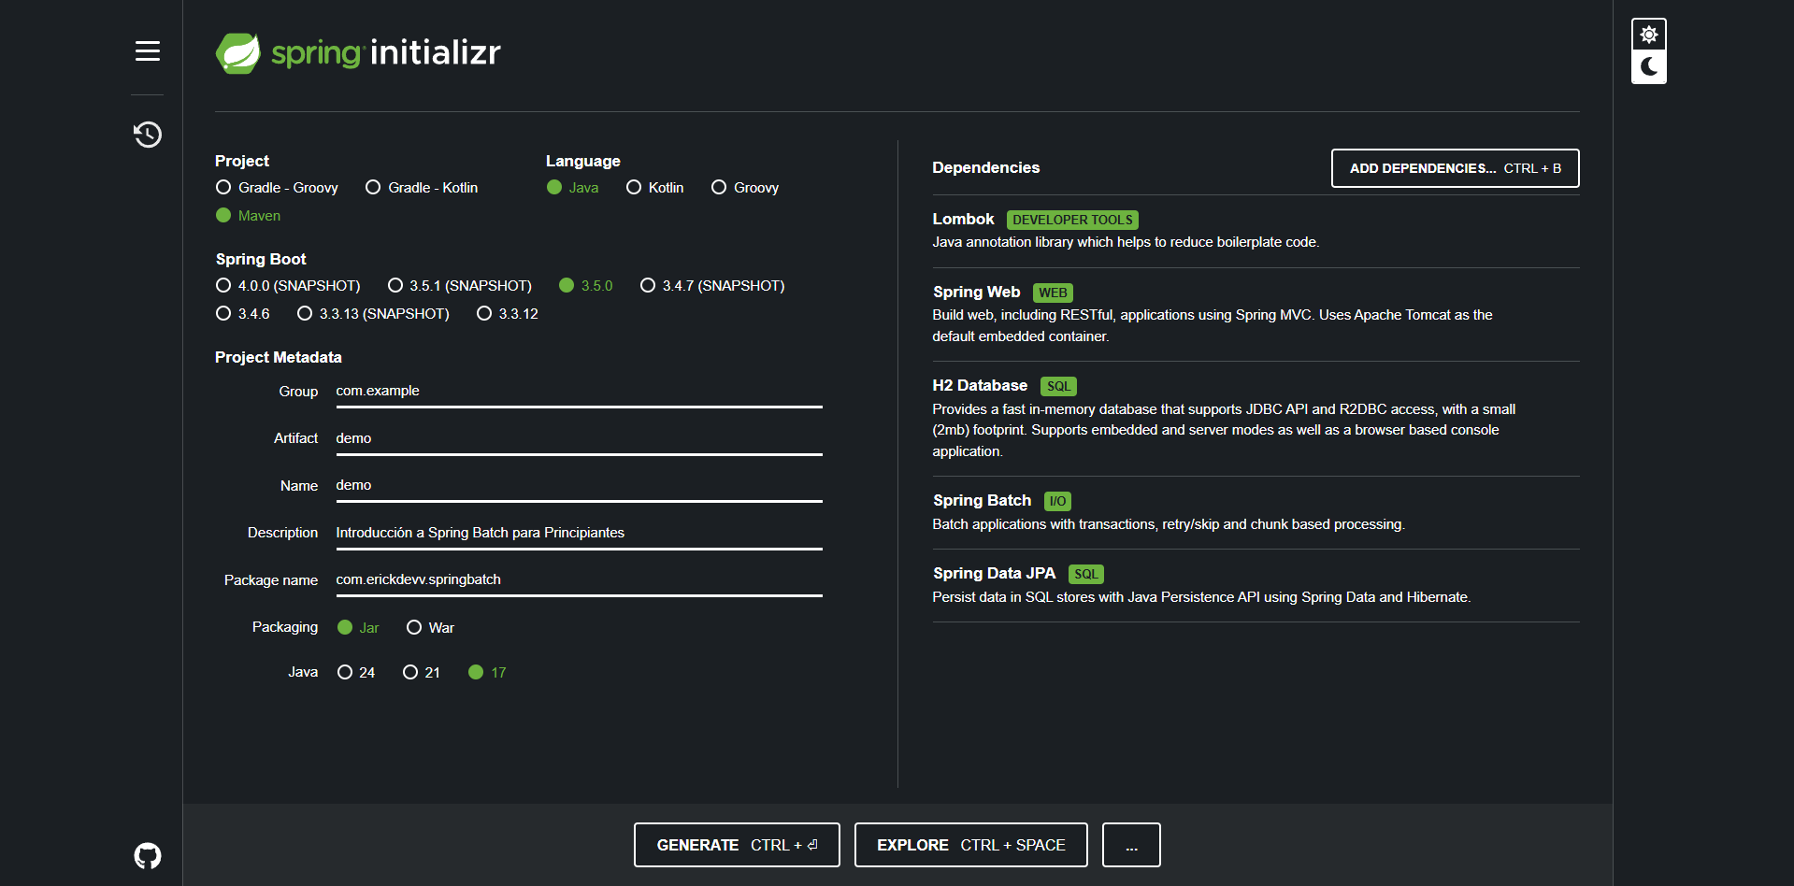The image size is (1794, 886).
Task: Click the SQL tag next to H2 Database
Action: click(1058, 387)
